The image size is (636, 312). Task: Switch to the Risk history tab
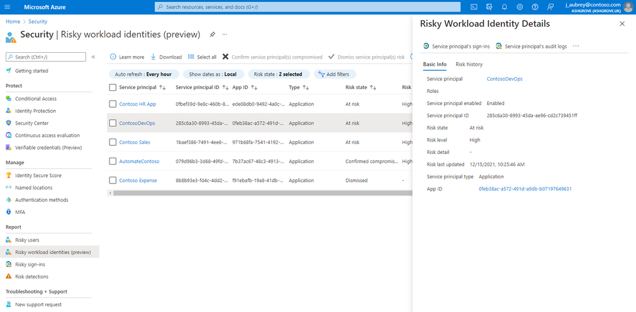[x=469, y=64]
